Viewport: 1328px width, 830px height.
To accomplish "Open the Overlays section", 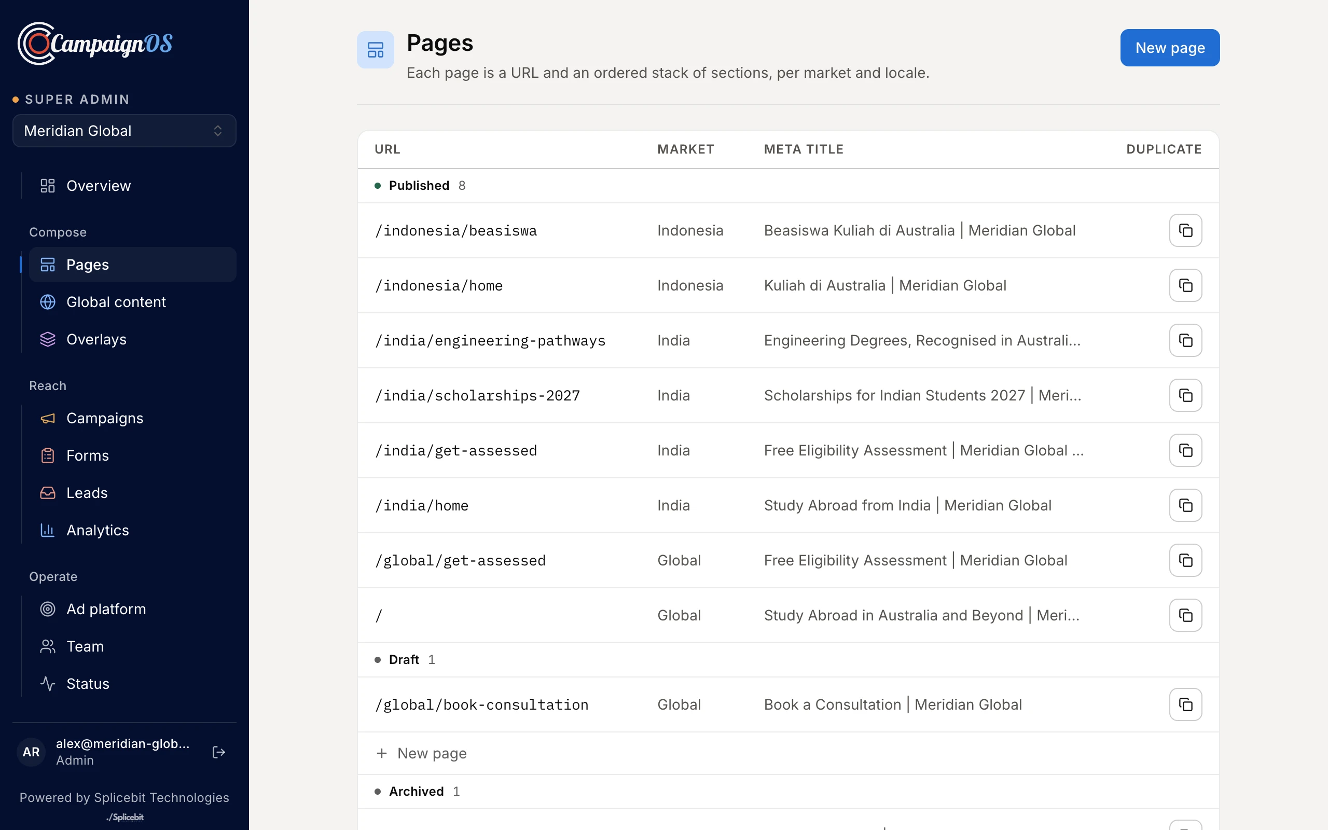I will pyautogui.click(x=132, y=339).
